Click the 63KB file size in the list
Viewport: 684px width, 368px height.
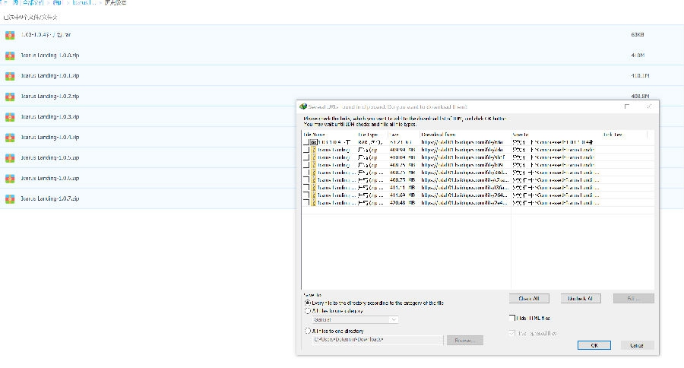click(638, 35)
